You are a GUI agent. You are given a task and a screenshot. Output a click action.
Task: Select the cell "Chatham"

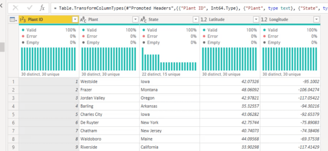pos(109,131)
